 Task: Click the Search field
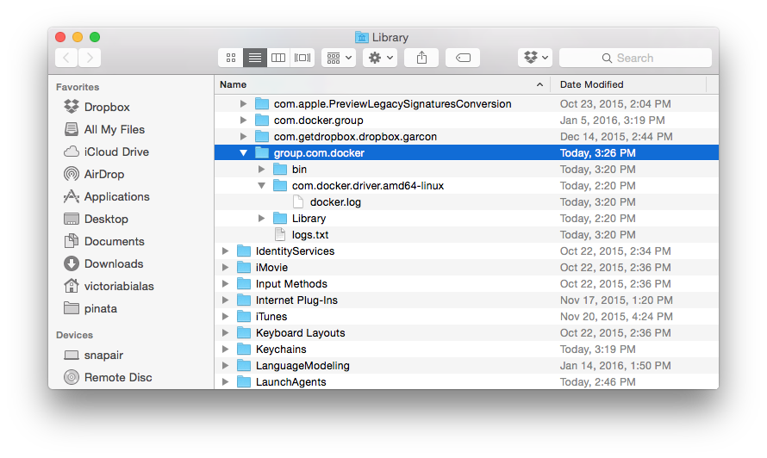pos(635,58)
